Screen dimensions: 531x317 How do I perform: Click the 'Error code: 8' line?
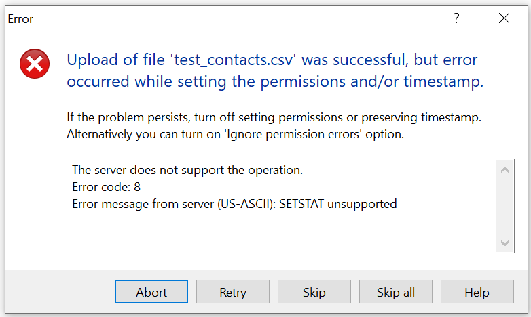click(x=107, y=187)
